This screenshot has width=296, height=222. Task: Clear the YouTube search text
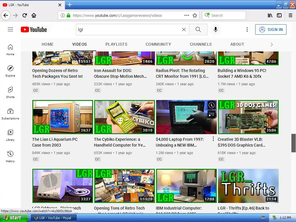(x=184, y=29)
